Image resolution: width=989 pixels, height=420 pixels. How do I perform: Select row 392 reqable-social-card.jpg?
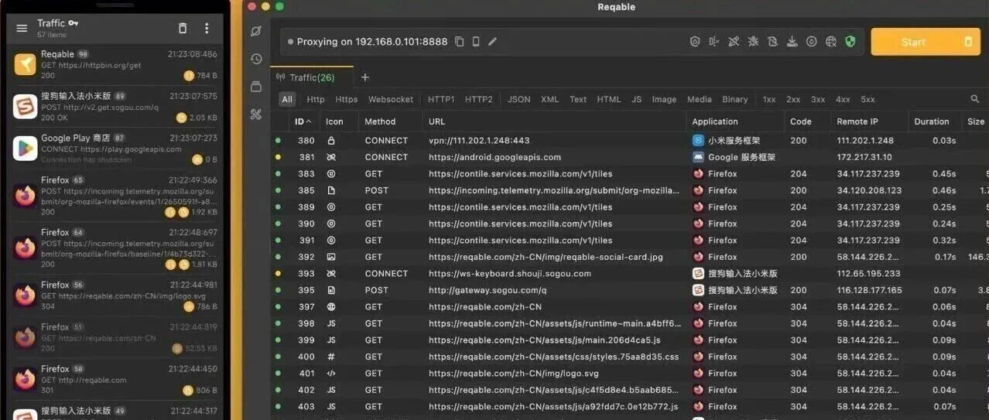(629, 257)
